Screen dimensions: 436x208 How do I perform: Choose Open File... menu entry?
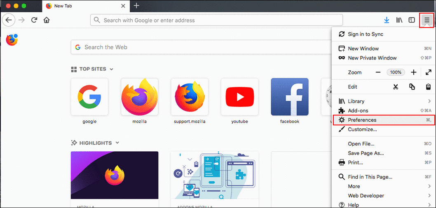point(383,143)
